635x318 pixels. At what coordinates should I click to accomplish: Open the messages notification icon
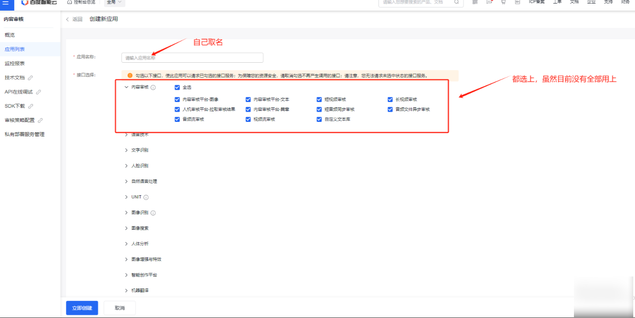pos(489,2)
